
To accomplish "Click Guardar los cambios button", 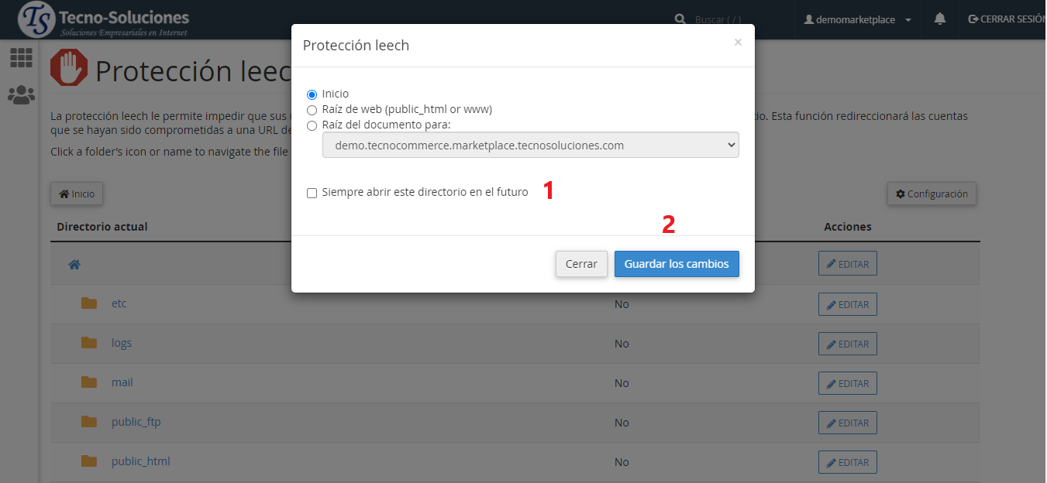I will click(677, 264).
